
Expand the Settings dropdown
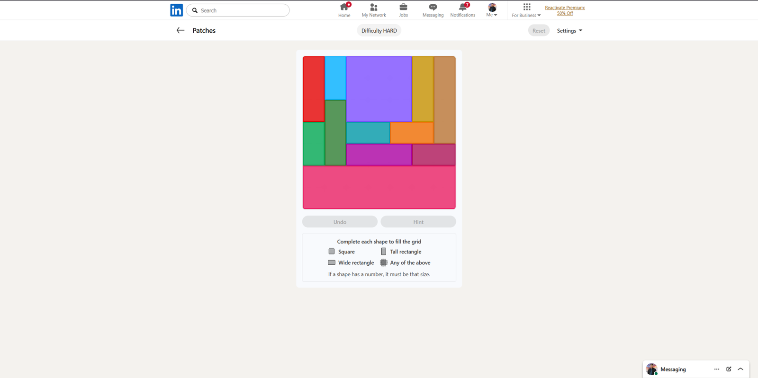pyautogui.click(x=569, y=31)
